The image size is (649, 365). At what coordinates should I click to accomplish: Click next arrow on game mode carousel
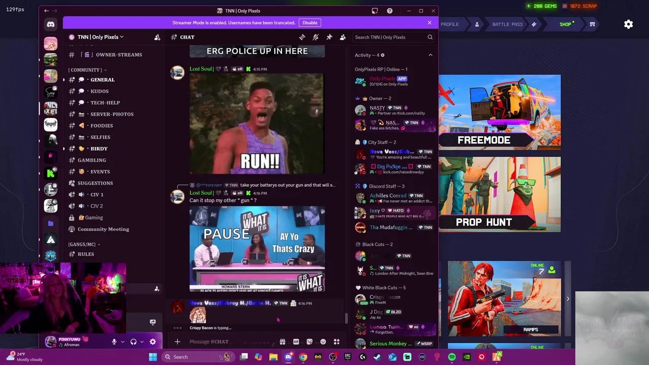568,299
